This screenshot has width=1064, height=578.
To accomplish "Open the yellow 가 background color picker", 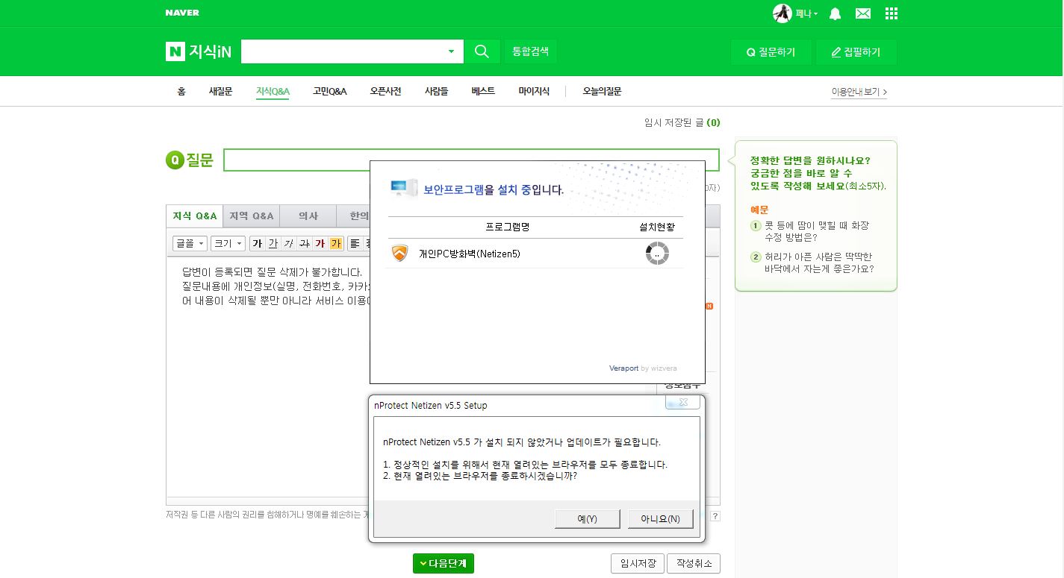I will [x=335, y=243].
